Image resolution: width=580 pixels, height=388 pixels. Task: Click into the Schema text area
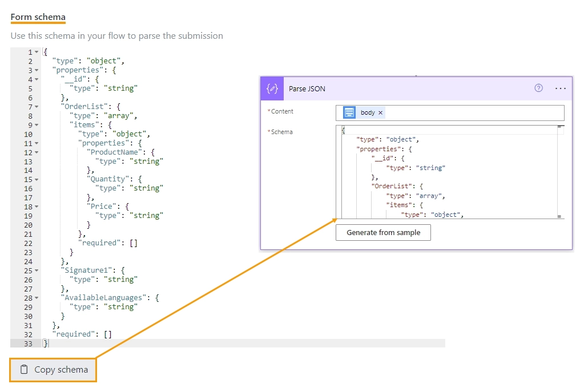450,172
